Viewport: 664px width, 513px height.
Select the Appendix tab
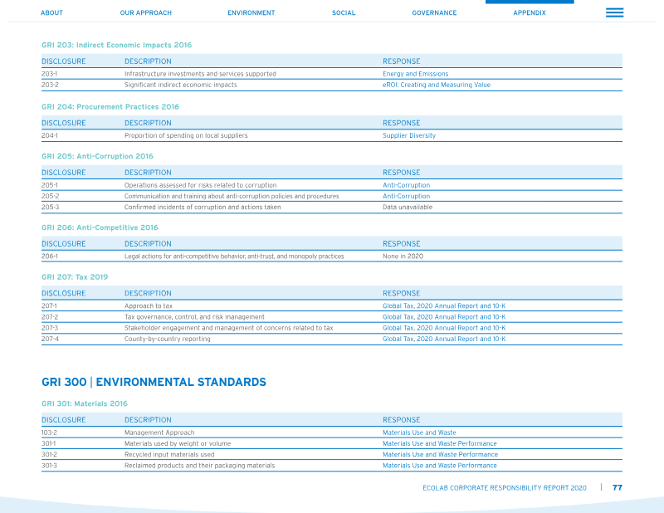tap(530, 12)
